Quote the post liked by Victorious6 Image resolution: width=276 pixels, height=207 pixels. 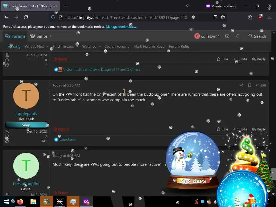coord(240,59)
